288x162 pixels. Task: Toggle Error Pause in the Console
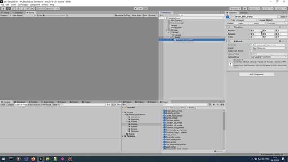46,105
